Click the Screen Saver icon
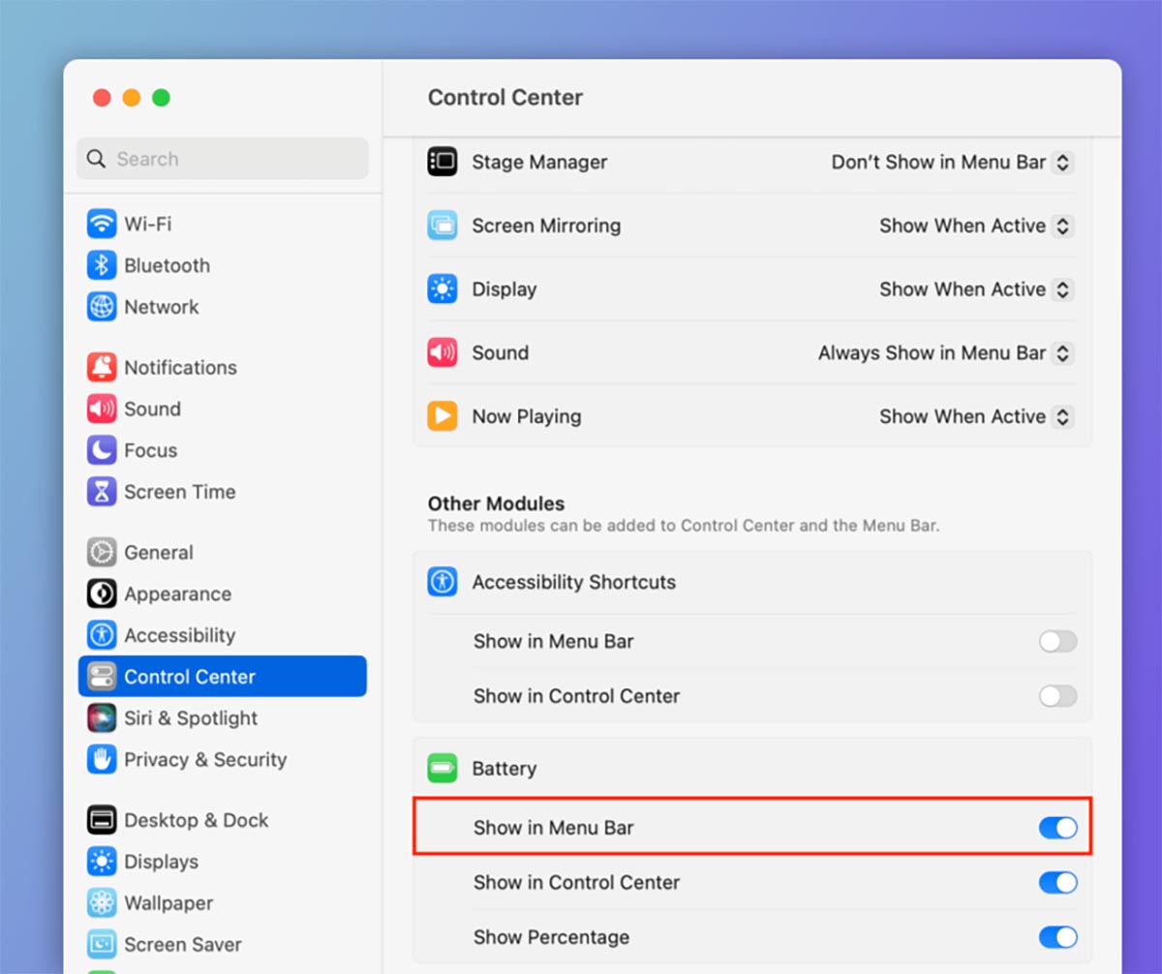1162x974 pixels. 102,944
